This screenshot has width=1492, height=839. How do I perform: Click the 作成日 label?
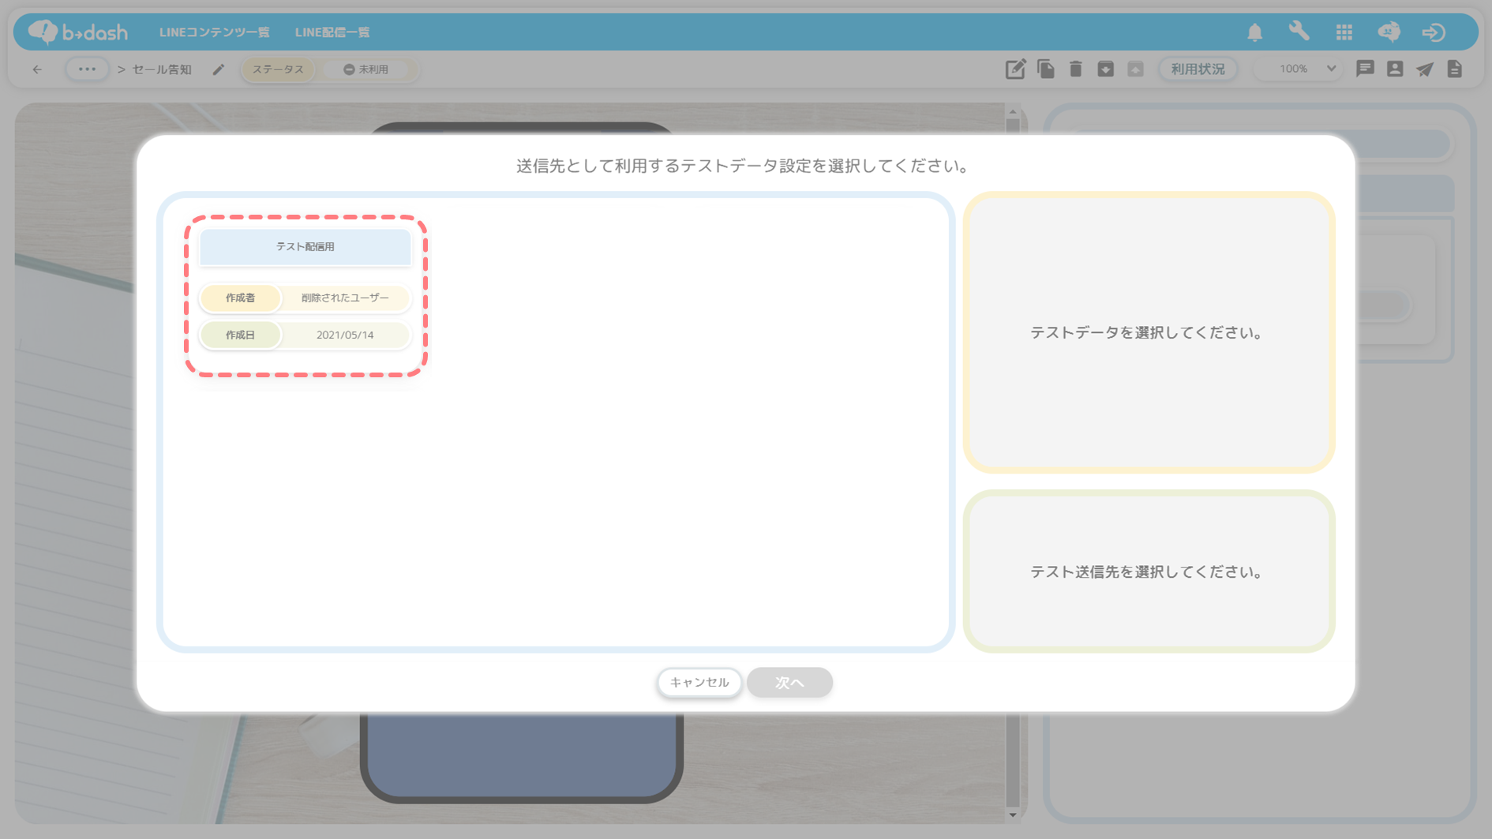pos(240,335)
